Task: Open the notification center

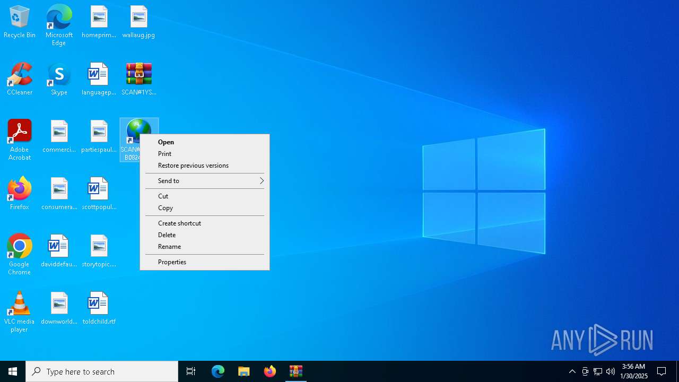Action: 662,371
